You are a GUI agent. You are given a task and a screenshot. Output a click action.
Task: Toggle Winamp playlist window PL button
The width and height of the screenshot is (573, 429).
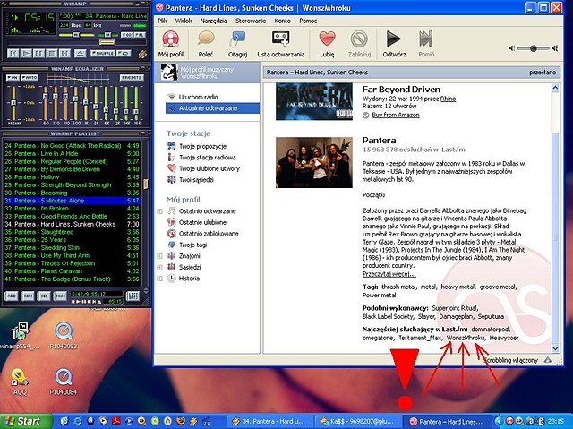click(x=140, y=35)
